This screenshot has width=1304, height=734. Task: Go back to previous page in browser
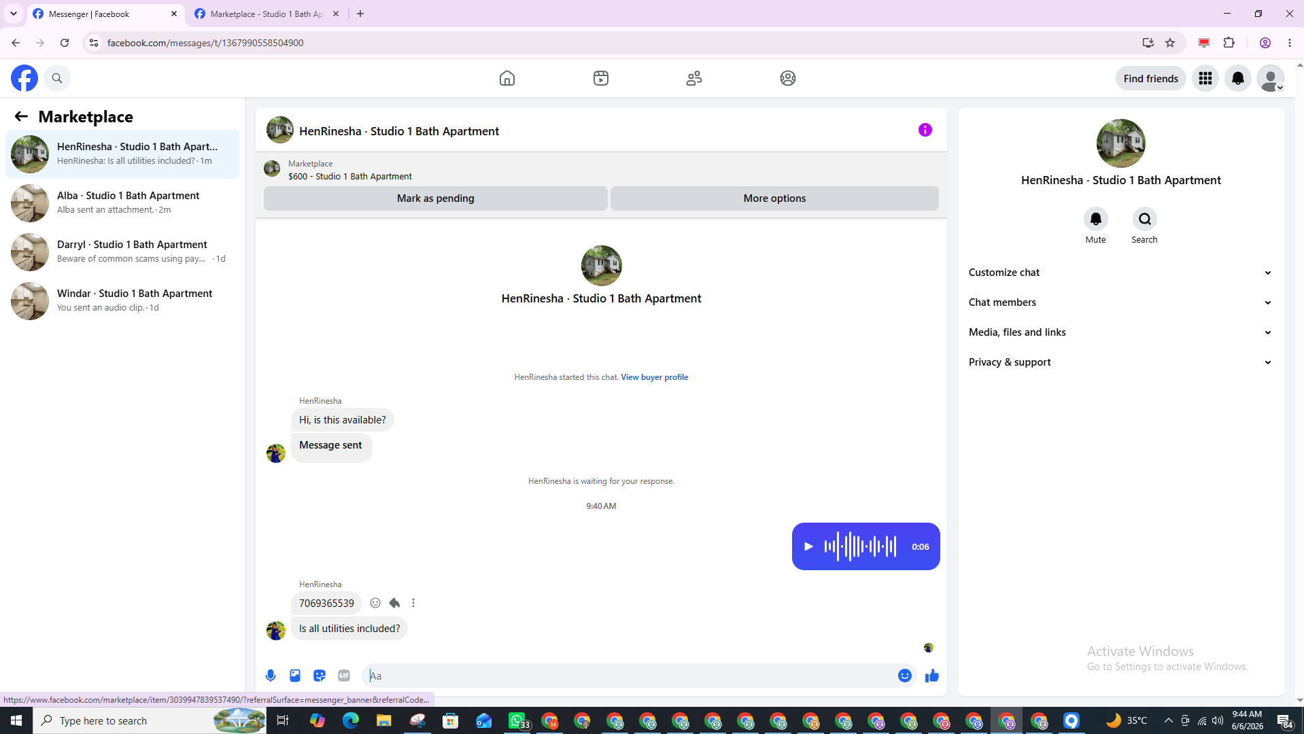(16, 43)
